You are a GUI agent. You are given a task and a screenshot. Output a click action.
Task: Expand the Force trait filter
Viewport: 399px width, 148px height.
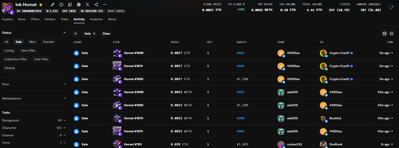click(34, 142)
